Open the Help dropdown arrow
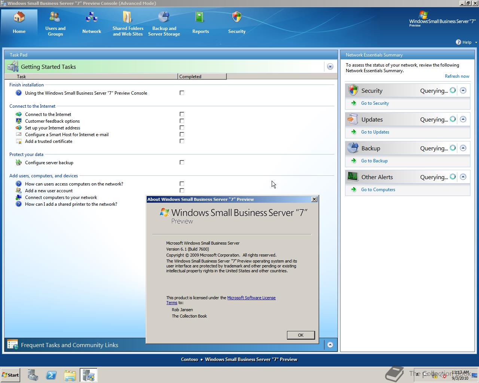The width and height of the screenshot is (479, 383). (476, 42)
